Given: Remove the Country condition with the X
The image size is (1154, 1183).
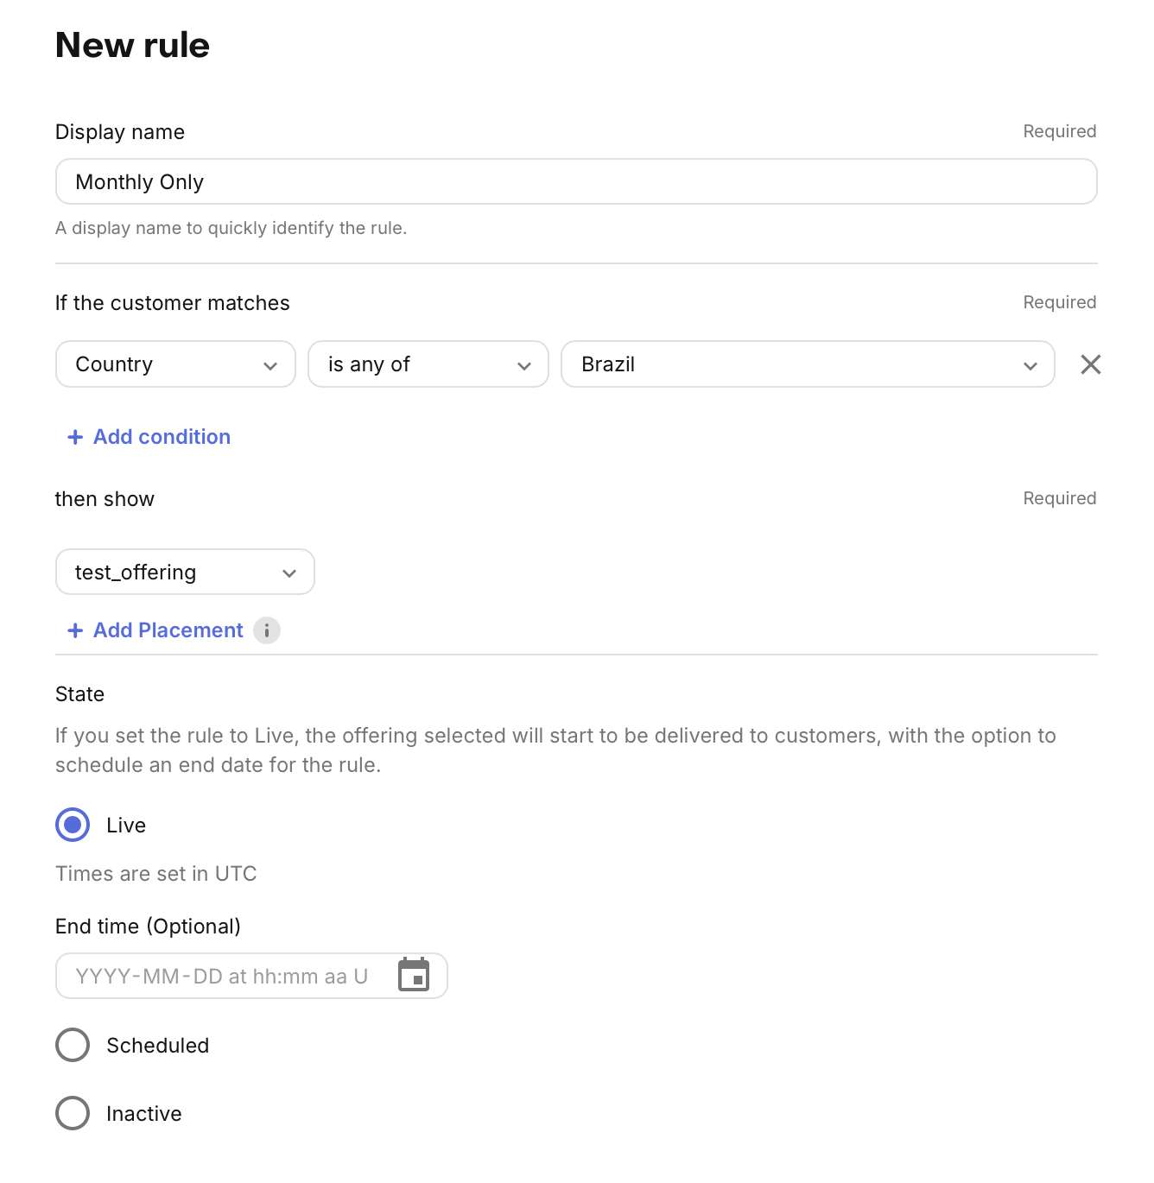Looking at the screenshot, I should tap(1090, 364).
